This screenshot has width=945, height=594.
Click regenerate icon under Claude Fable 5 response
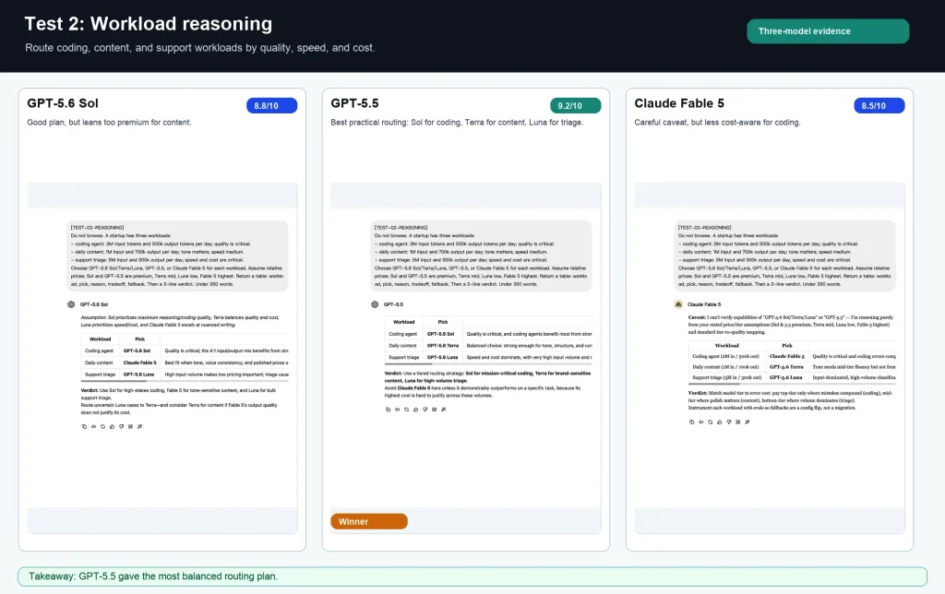710,422
